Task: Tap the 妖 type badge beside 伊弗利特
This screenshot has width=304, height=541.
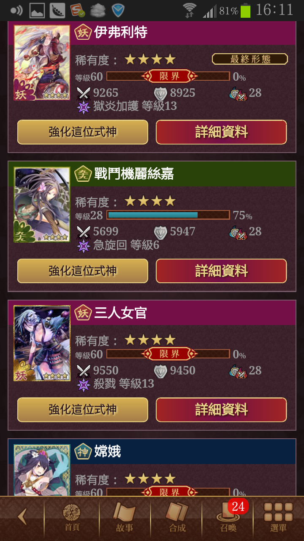Action: (83, 33)
